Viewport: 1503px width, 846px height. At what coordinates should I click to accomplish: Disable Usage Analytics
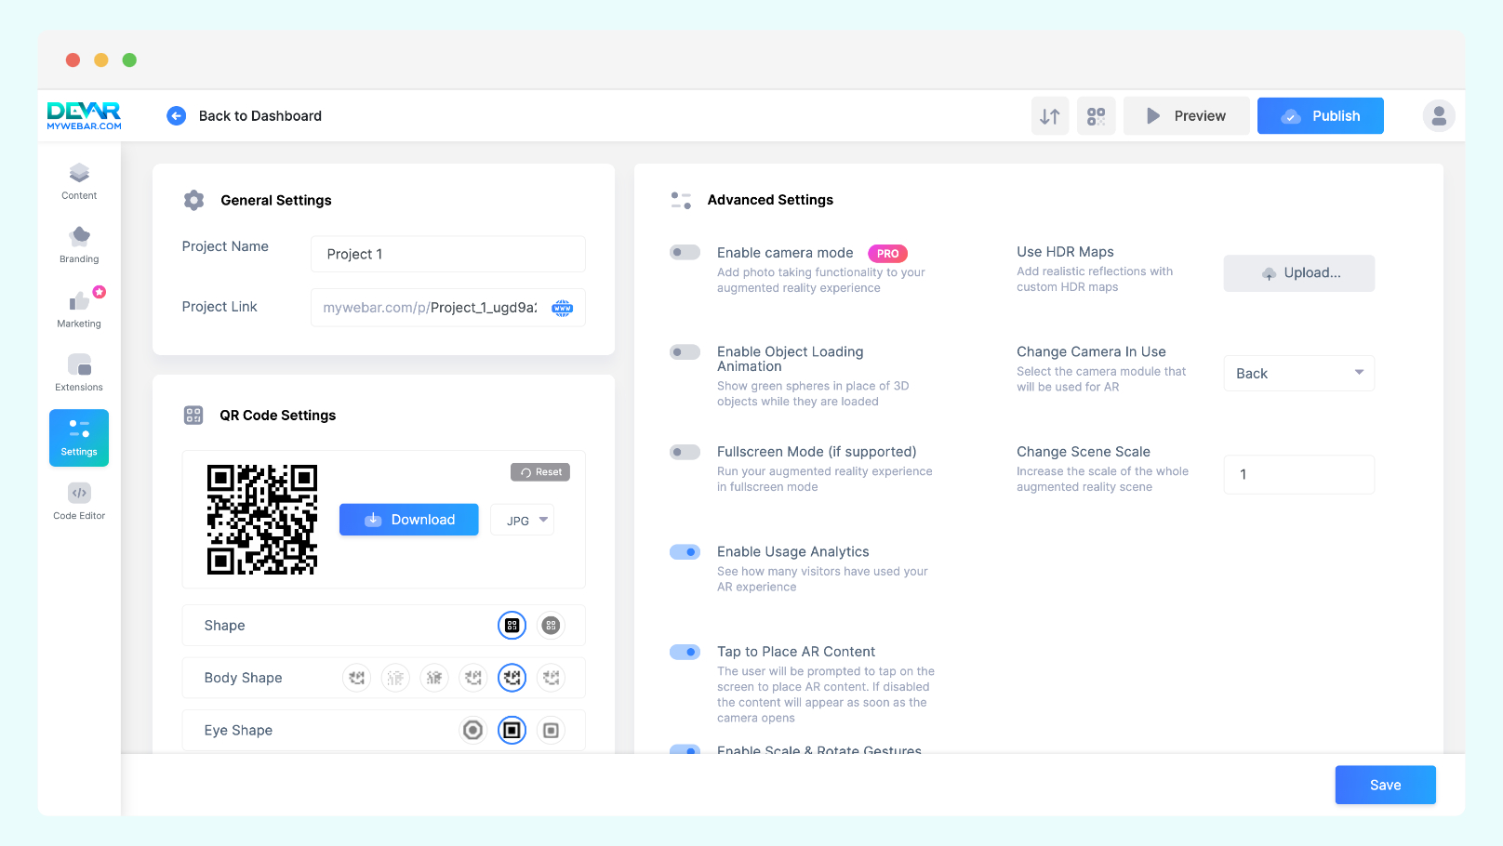(x=685, y=551)
